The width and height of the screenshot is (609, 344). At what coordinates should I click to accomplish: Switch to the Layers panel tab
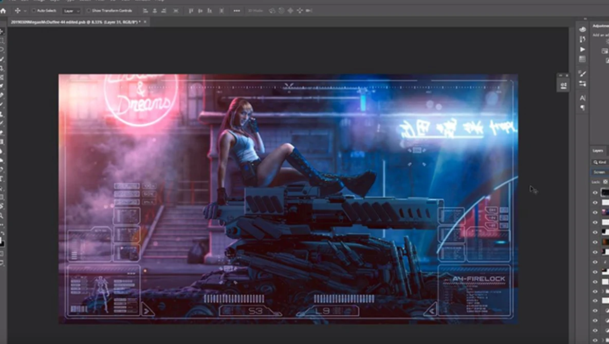598,150
